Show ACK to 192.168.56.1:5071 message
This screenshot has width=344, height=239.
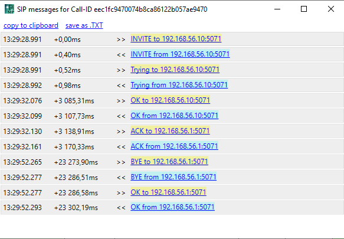pos(171,131)
